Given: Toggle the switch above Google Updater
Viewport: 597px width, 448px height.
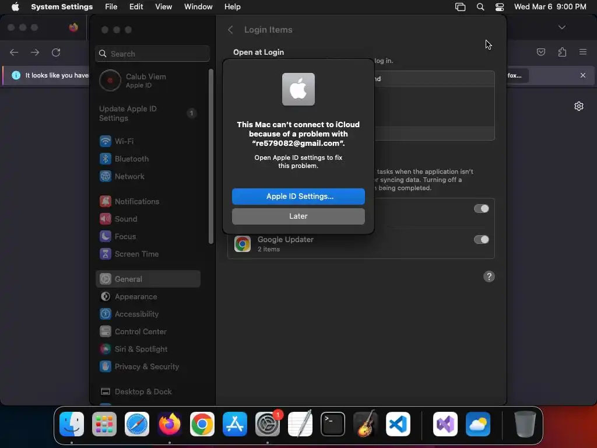Looking at the screenshot, I should pos(481,208).
